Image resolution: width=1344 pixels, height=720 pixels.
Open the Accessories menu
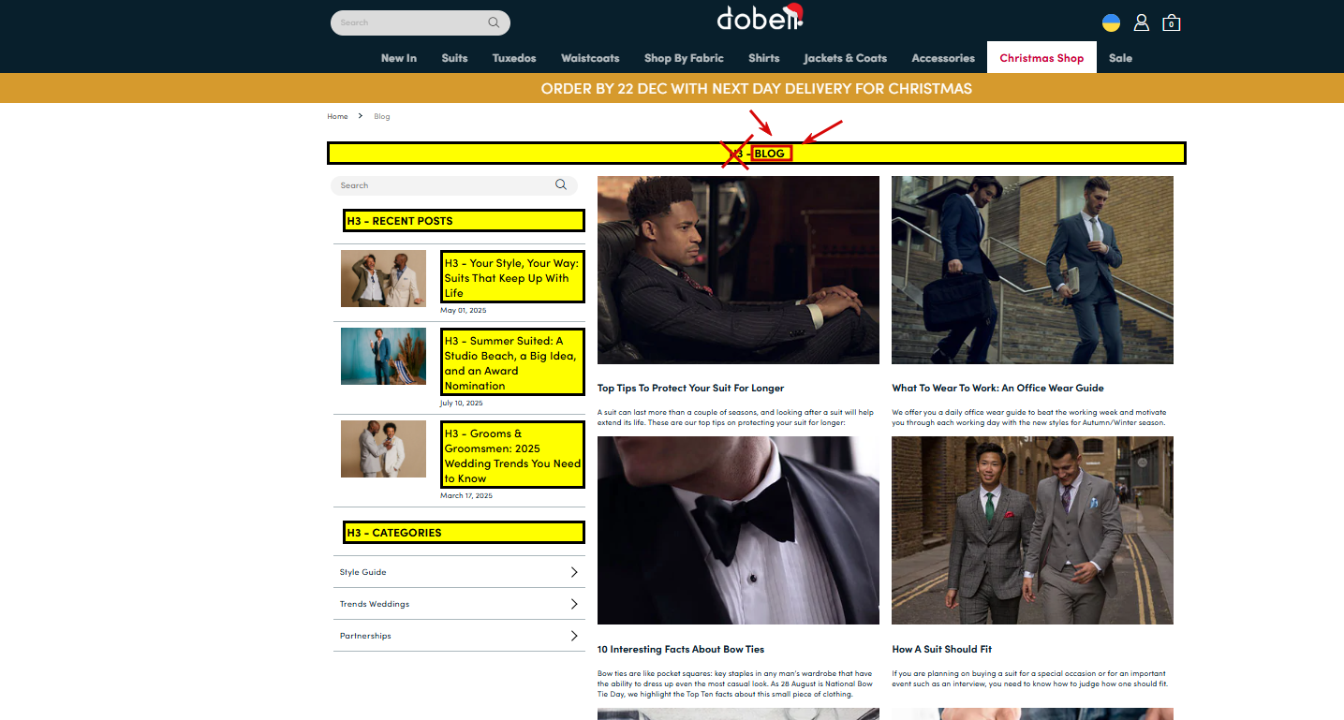(943, 58)
